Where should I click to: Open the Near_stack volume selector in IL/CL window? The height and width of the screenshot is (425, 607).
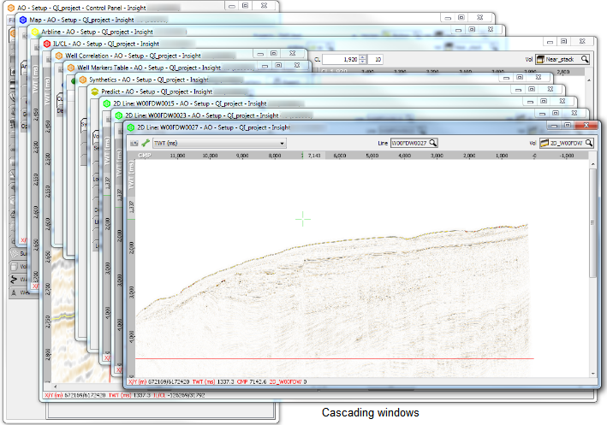coord(562,60)
